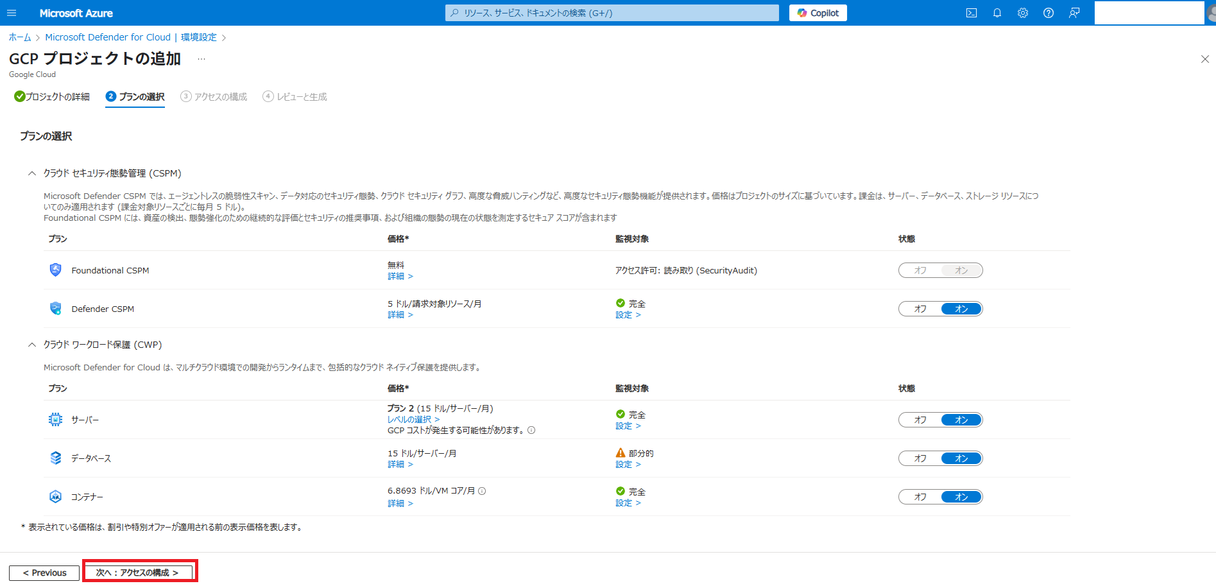Open レベルの選択 link for サーバー
This screenshot has width=1216, height=586.
413,419
